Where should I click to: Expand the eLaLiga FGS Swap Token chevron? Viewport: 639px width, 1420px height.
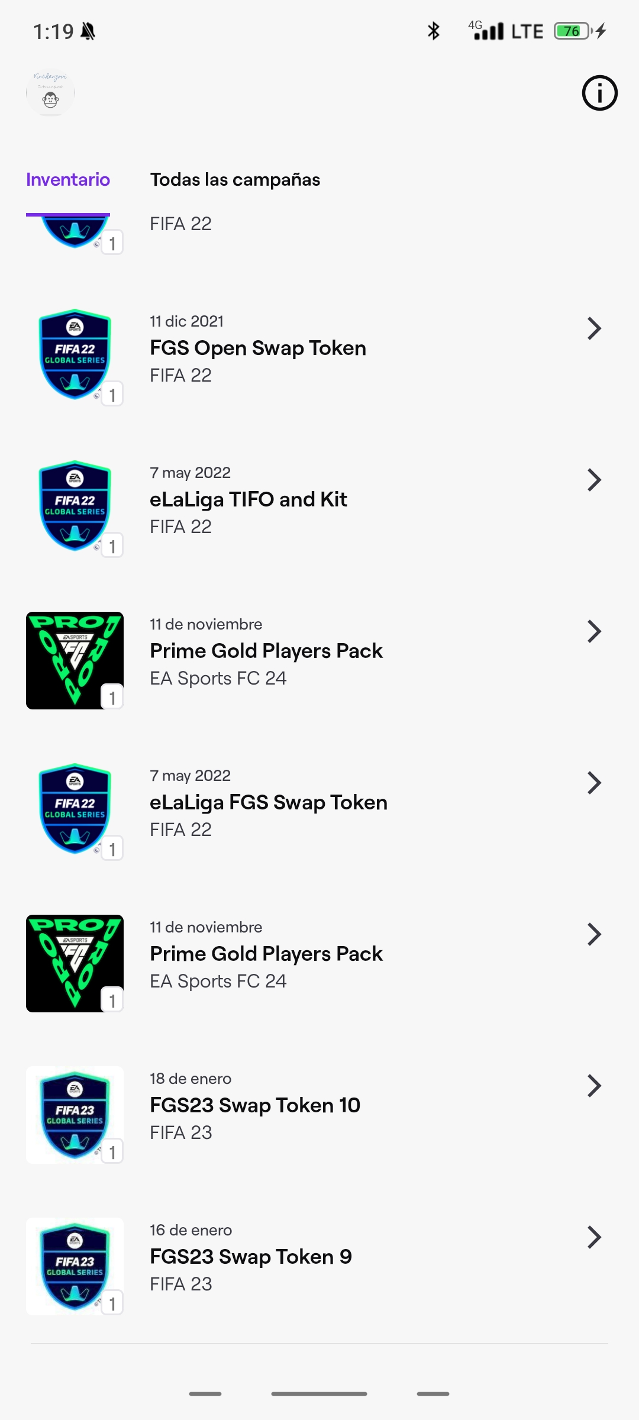coord(594,783)
